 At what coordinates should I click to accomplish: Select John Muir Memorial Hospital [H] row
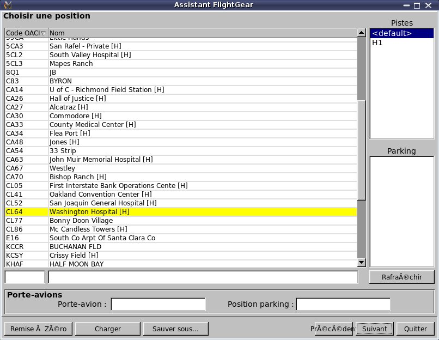point(181,159)
